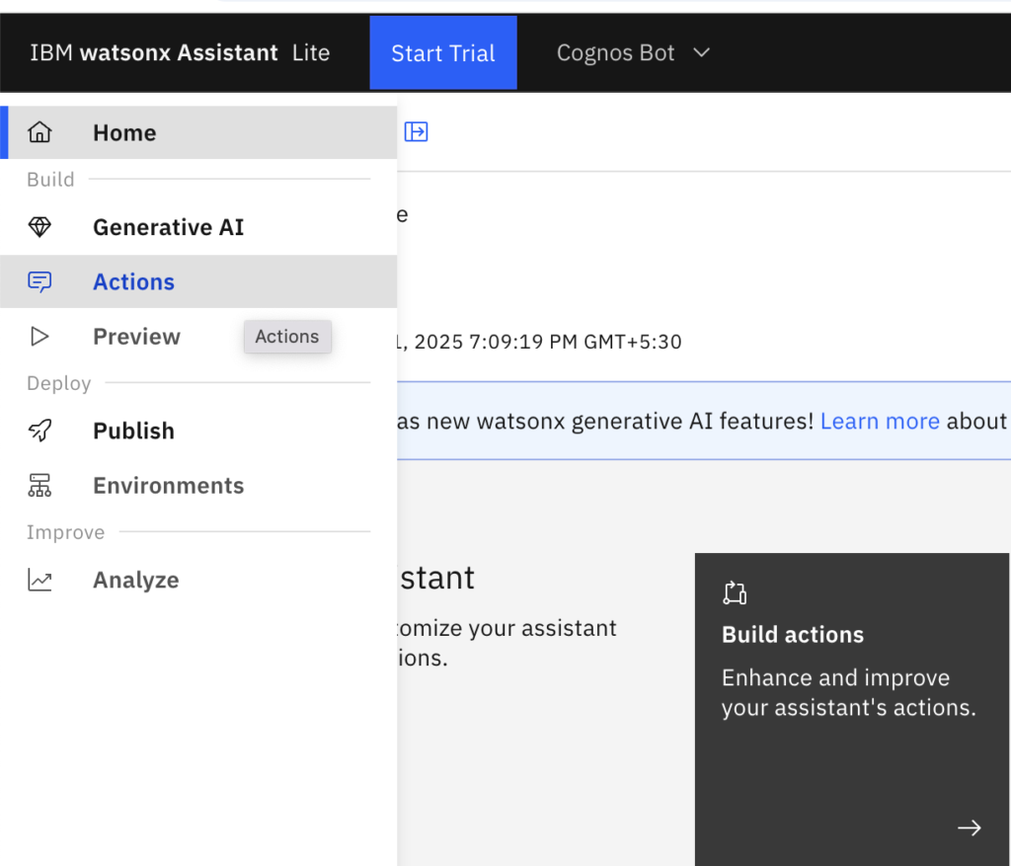
Task: Open Preview in the sidebar
Action: (198, 337)
